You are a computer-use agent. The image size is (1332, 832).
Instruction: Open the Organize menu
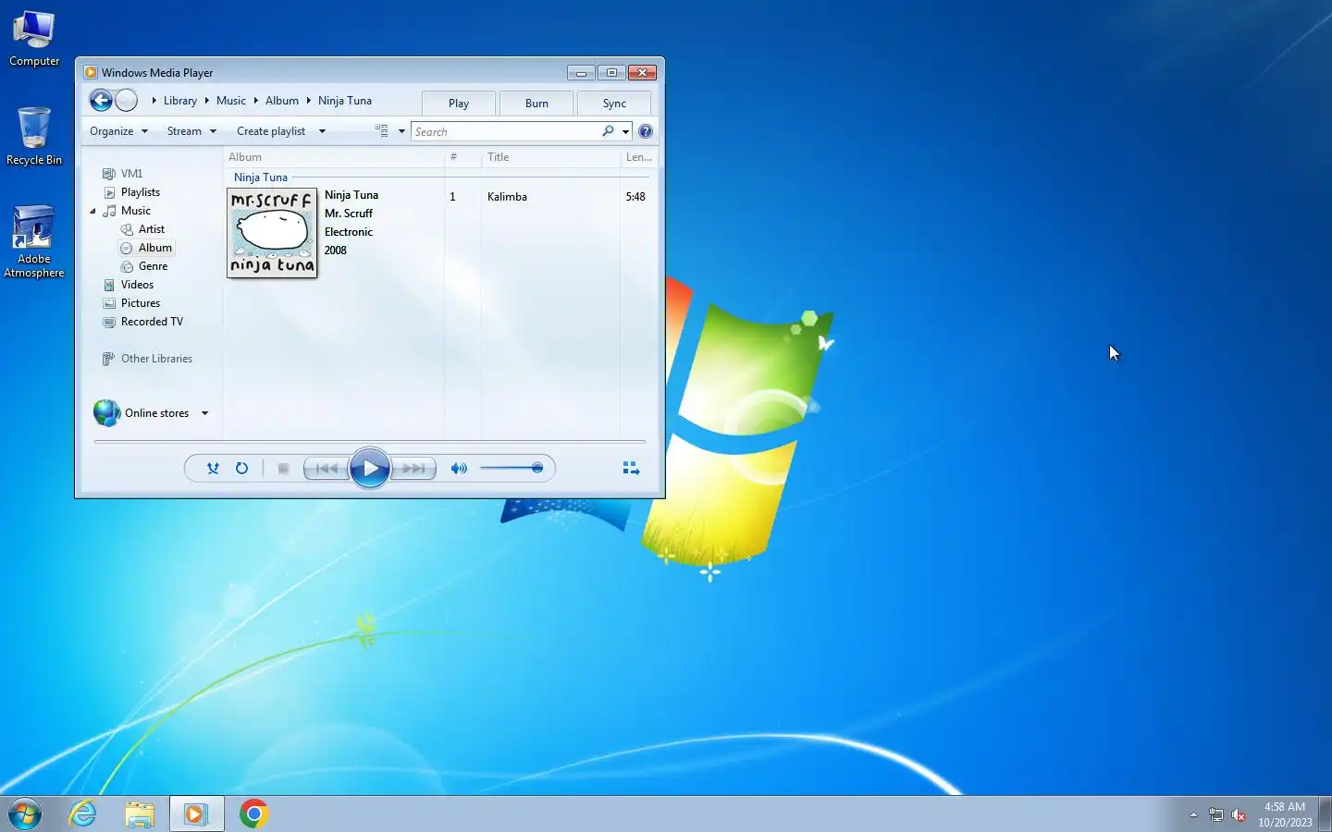click(118, 131)
